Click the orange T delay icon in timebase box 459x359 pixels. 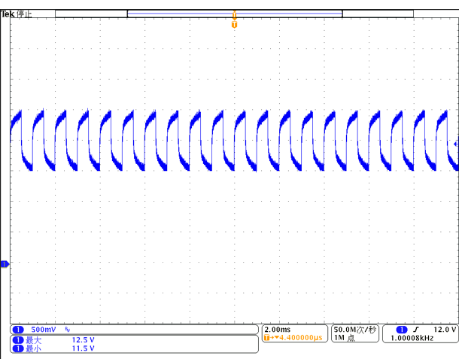click(266, 338)
